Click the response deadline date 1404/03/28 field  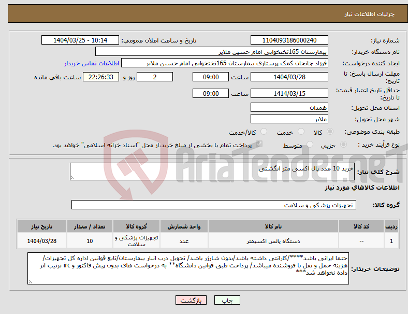pyautogui.click(x=289, y=77)
